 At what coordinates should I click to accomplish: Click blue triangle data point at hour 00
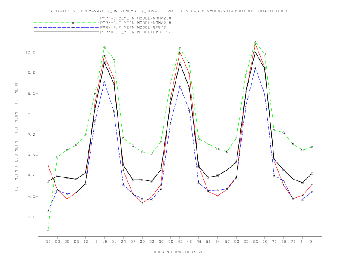(48, 211)
